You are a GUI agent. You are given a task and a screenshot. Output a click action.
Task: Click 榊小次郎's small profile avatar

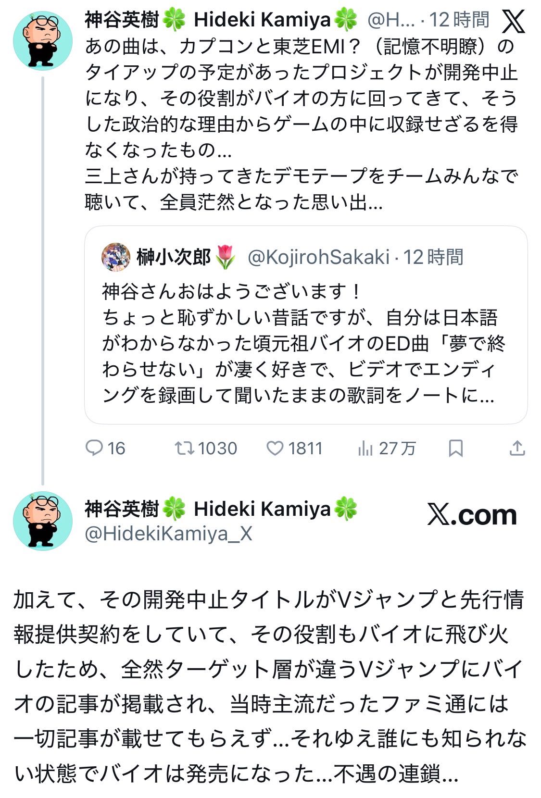coord(116,257)
